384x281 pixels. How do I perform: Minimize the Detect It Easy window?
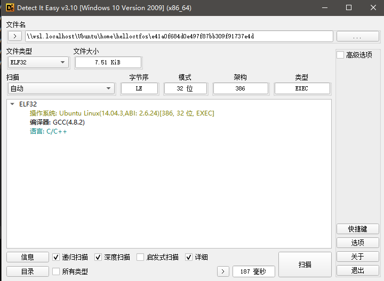pyautogui.click(x=325, y=7)
